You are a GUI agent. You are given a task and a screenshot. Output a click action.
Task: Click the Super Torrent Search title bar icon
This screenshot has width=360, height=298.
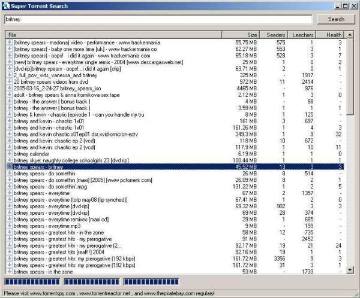click(6, 6)
